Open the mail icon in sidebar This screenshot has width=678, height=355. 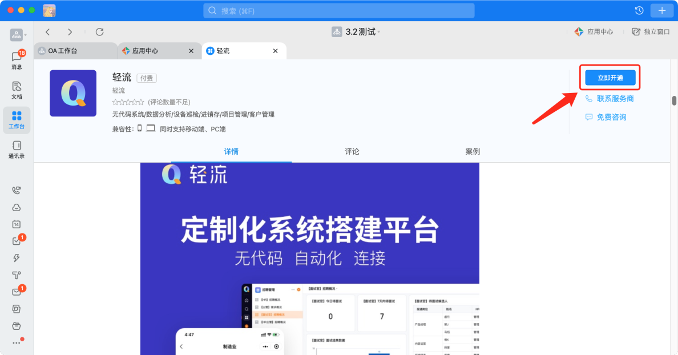[17, 292]
